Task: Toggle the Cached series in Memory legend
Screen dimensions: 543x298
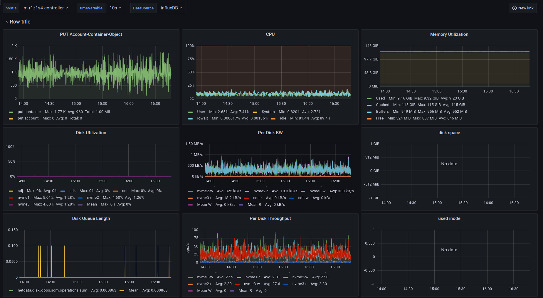Action: pyautogui.click(x=382, y=105)
